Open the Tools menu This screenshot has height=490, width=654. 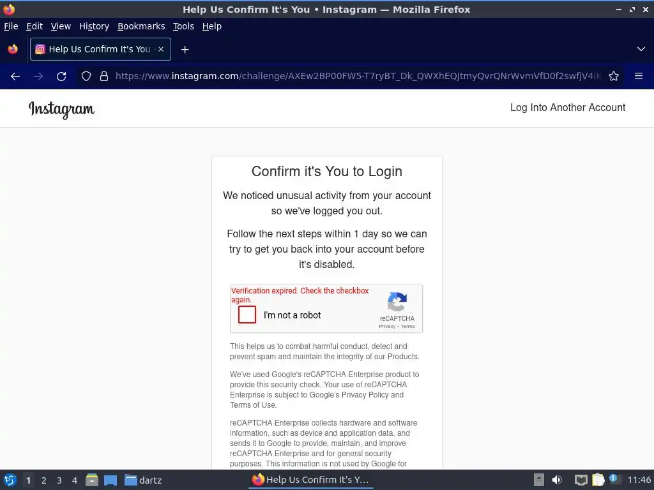[183, 26]
